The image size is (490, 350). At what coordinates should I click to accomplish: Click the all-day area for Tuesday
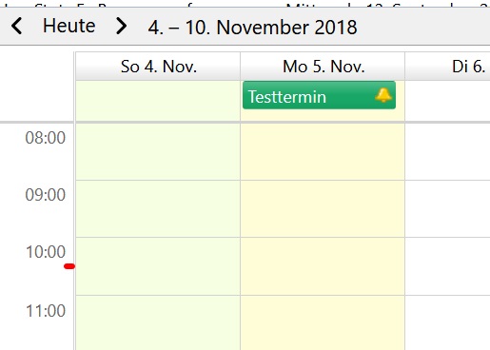point(448,101)
